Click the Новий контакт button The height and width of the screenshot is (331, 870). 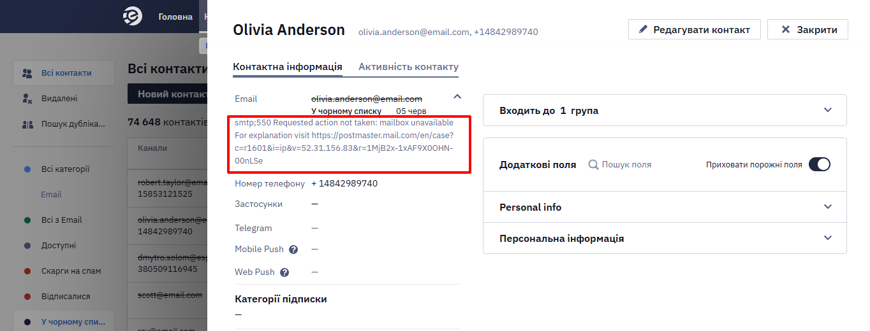(168, 94)
